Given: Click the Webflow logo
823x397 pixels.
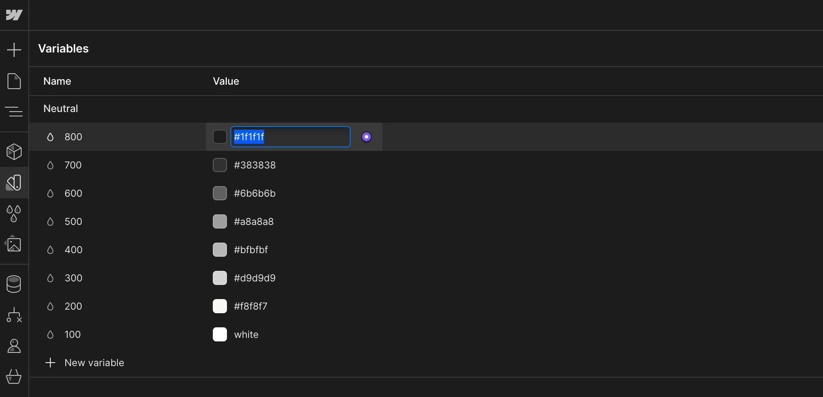Looking at the screenshot, I should [x=15, y=15].
